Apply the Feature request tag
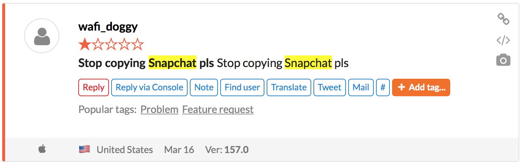Viewport: 523px width, 164px height. coord(218,109)
